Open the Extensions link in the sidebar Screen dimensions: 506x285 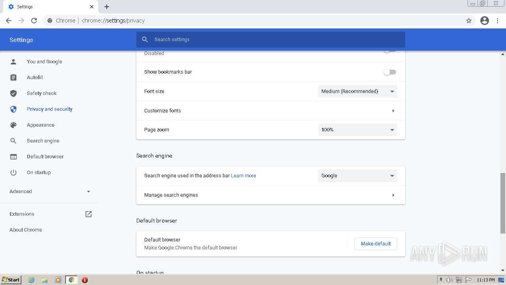(x=22, y=214)
